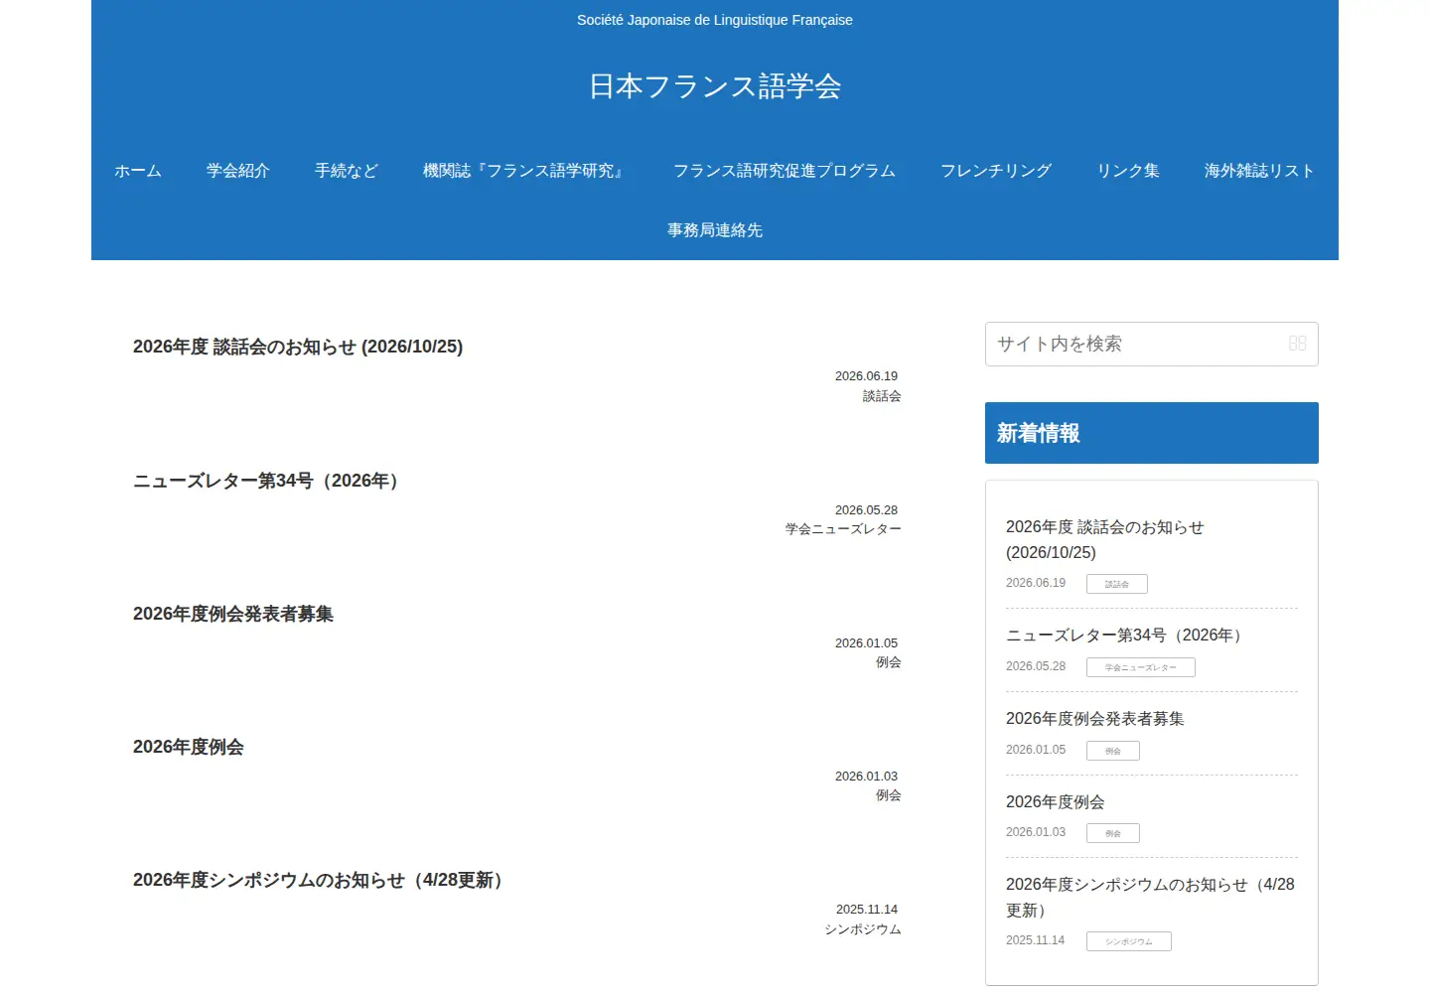Click シンポジウム category under the 2025.11.14 post

click(x=863, y=929)
